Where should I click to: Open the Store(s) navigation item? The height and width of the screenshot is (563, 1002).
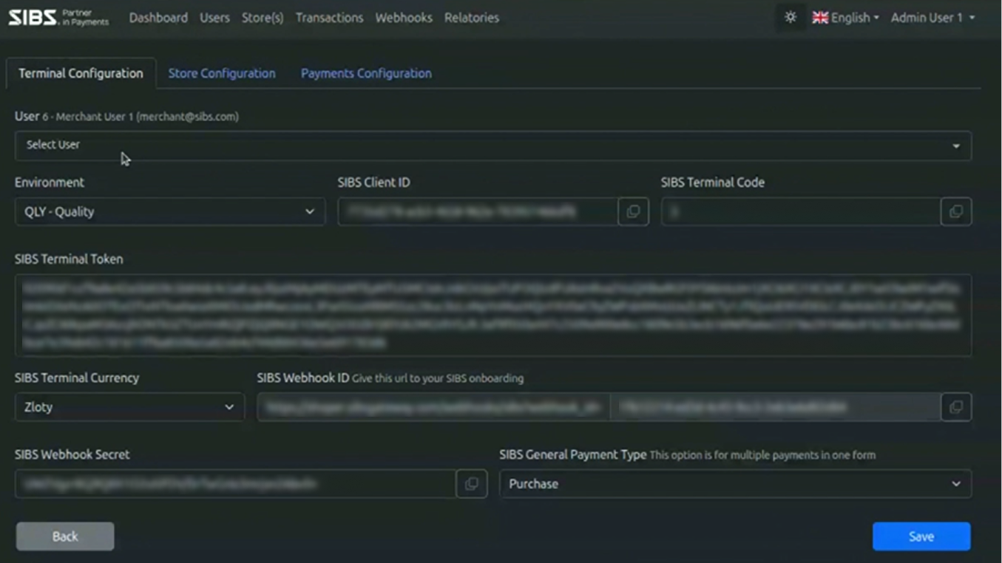tap(263, 18)
